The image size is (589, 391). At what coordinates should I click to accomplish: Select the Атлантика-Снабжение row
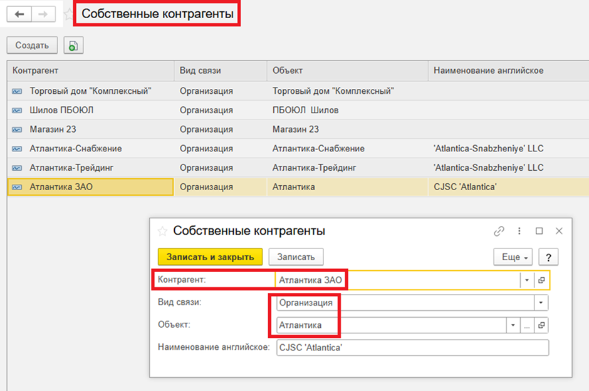(90, 149)
